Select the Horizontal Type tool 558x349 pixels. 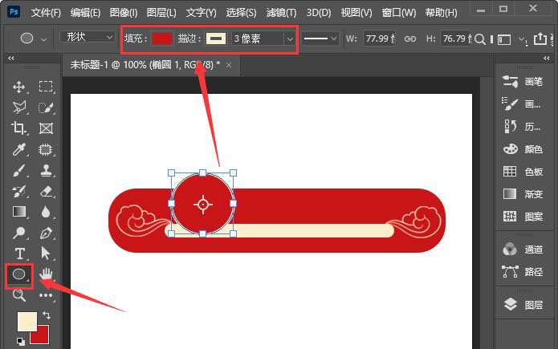pyautogui.click(x=19, y=254)
